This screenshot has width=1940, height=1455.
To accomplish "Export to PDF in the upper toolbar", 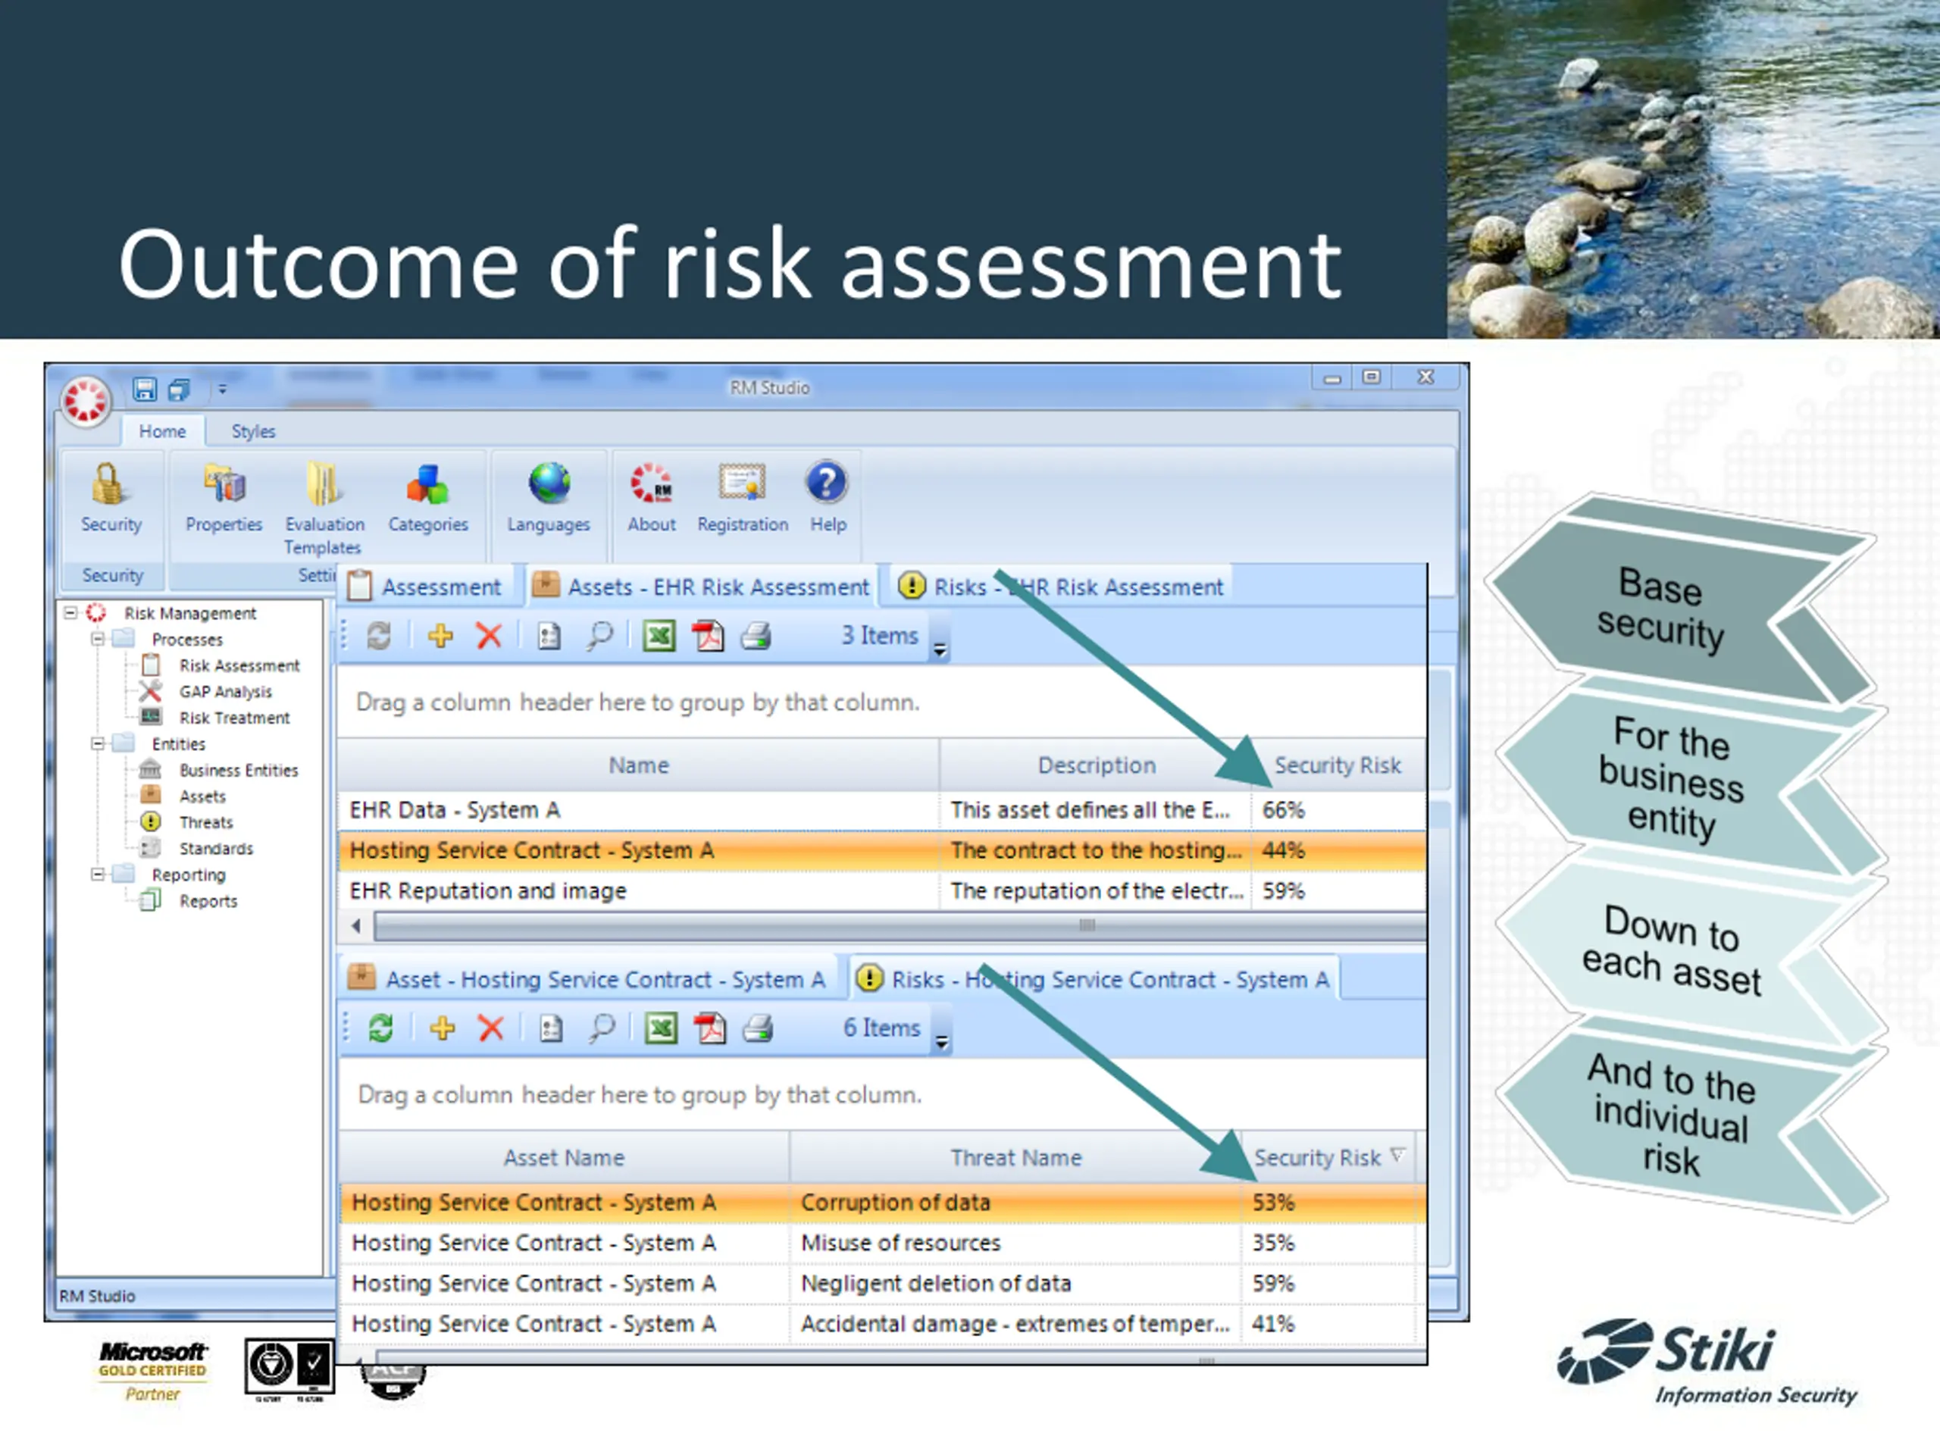I will point(708,636).
